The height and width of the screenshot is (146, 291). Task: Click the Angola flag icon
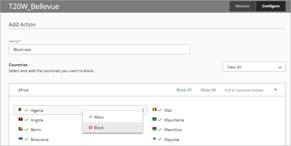[x=20, y=119]
